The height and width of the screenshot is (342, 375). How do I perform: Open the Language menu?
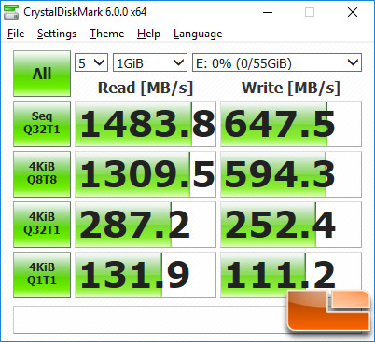198,34
